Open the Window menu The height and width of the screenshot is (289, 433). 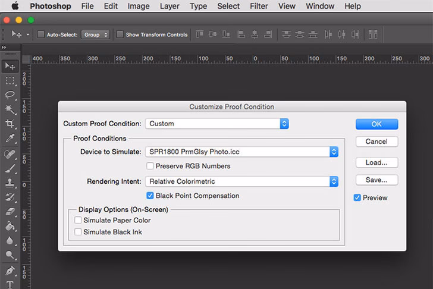pos(320,6)
